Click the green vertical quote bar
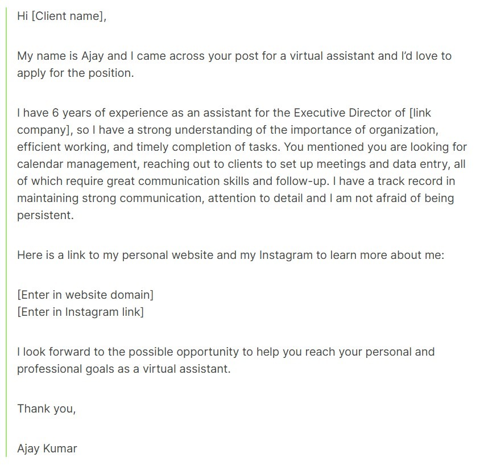The width and height of the screenshot is (484, 474). tap(6, 233)
